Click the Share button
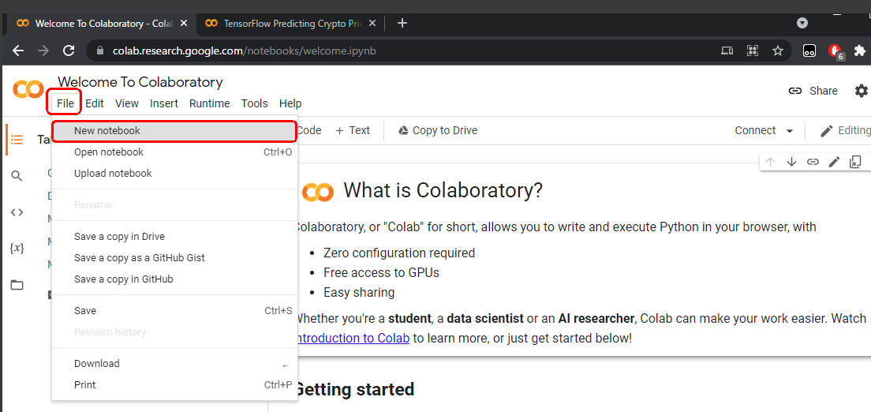The height and width of the screenshot is (412, 871). pos(813,91)
